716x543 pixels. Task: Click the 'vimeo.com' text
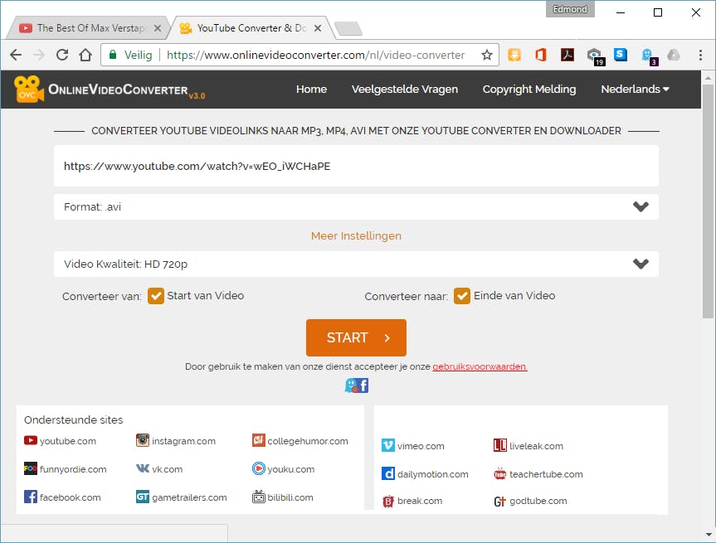[x=421, y=446]
